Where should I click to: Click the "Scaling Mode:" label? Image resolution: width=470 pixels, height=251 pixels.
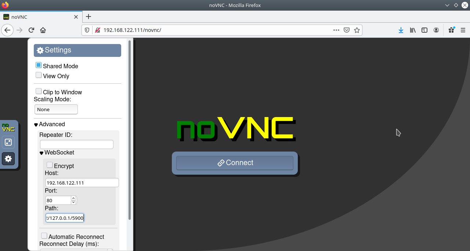pyautogui.click(x=53, y=99)
